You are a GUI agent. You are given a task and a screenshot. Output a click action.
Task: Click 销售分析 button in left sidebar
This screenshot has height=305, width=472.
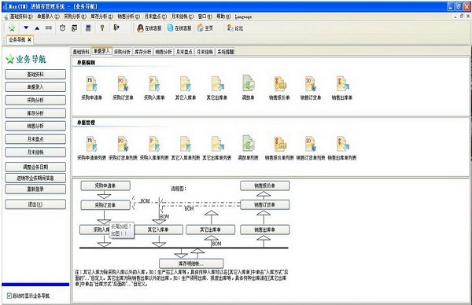click(x=35, y=126)
